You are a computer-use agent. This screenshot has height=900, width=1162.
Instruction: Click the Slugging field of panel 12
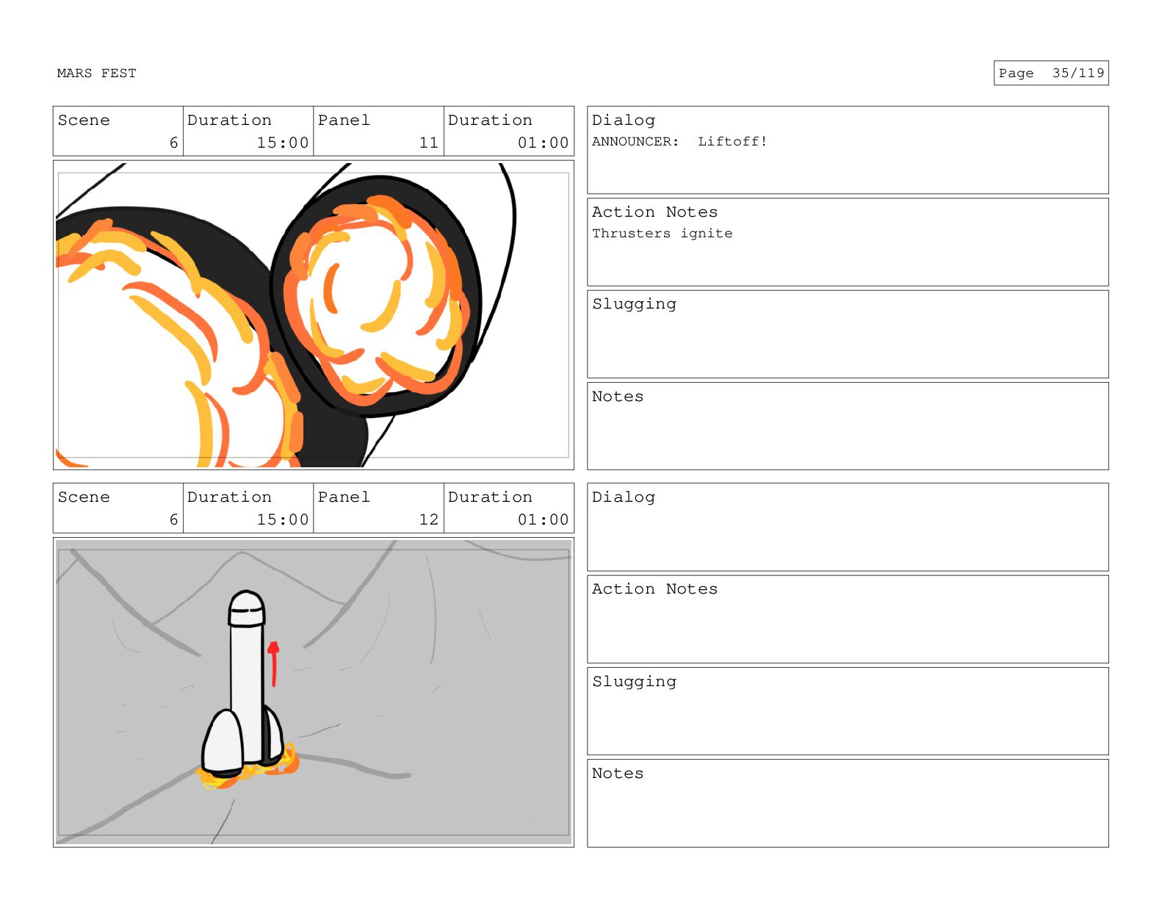pos(848,711)
